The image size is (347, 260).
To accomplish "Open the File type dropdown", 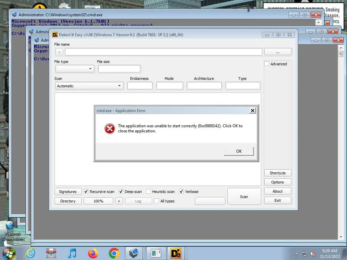I will [75, 69].
